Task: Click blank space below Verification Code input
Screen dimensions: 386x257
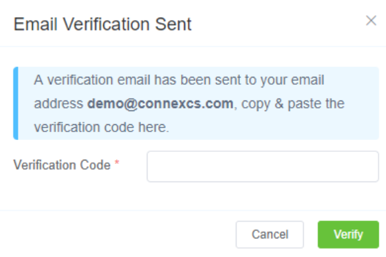Action: (x=263, y=196)
